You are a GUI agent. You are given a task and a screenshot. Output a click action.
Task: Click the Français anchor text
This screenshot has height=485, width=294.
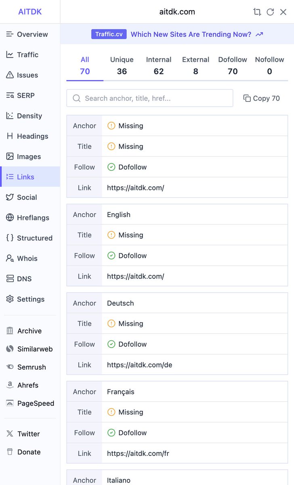click(x=121, y=392)
